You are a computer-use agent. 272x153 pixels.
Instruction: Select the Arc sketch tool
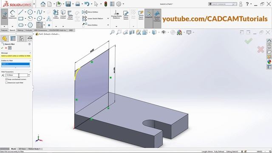[30, 18]
